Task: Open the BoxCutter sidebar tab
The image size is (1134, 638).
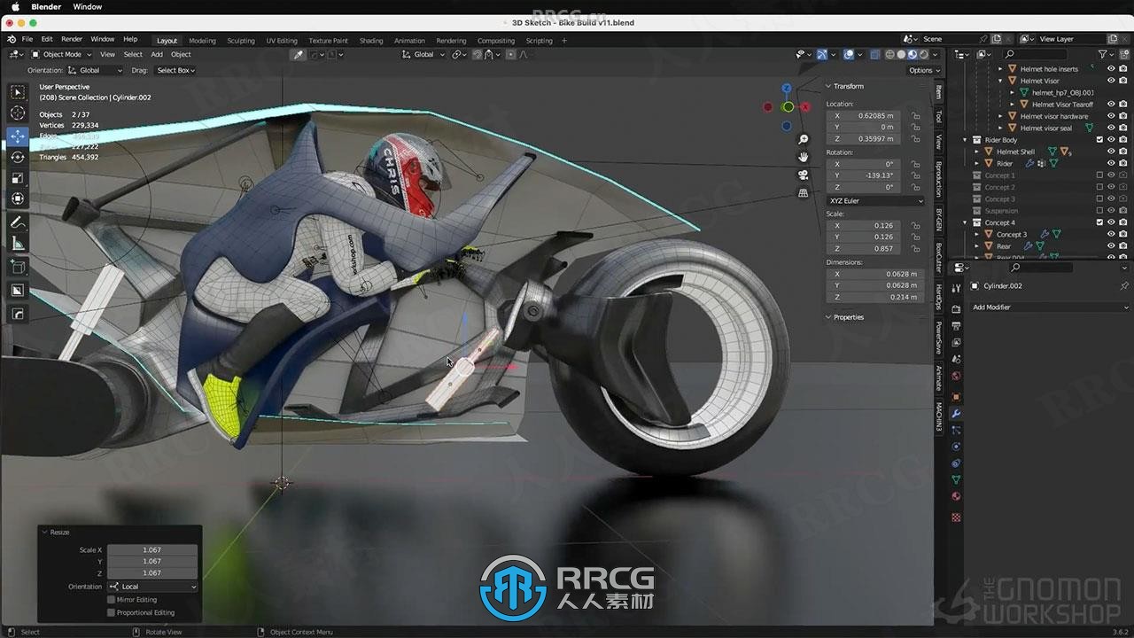Action: (x=939, y=258)
